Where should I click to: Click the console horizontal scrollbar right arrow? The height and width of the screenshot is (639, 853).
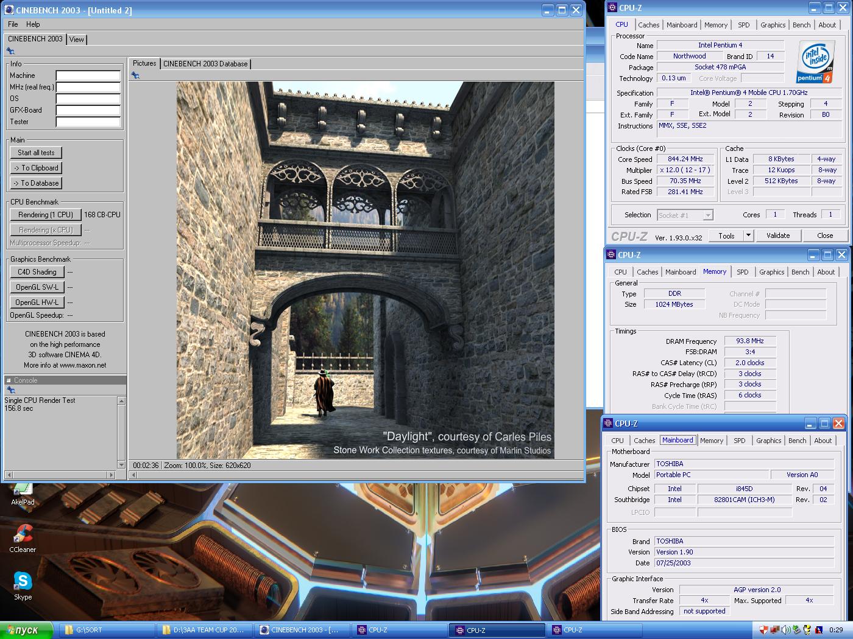tap(111, 475)
